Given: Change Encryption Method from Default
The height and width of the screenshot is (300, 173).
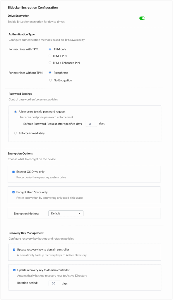Looking at the screenshot, I should point(66,213).
